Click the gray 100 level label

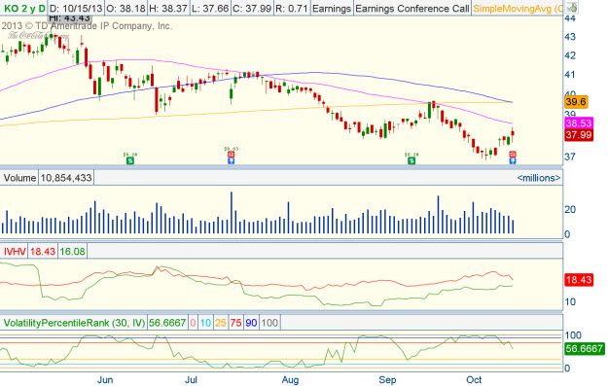click(269, 323)
